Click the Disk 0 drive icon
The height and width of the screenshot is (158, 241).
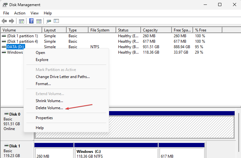tap(6, 114)
